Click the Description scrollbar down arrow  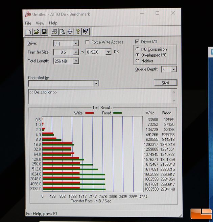(174, 101)
